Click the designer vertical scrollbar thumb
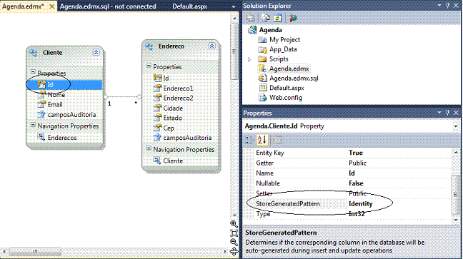The width and height of the screenshot is (463, 259). 235,51
